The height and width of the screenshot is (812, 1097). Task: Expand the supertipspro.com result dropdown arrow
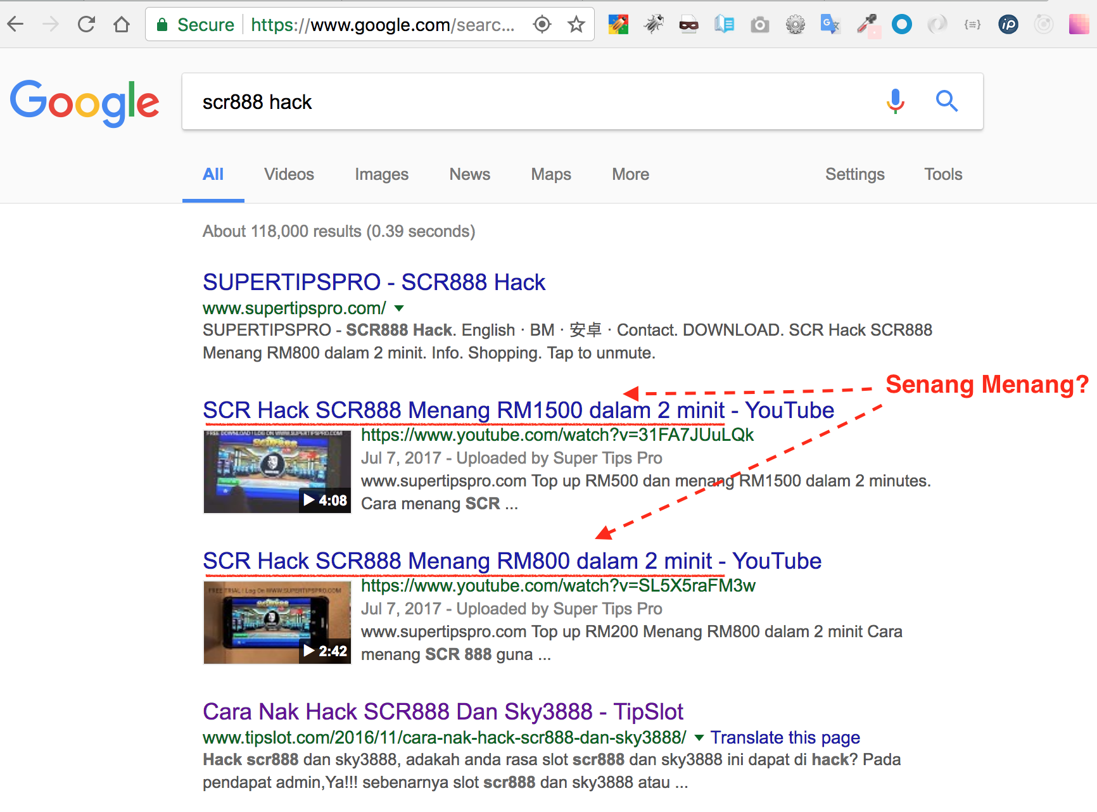(x=399, y=308)
